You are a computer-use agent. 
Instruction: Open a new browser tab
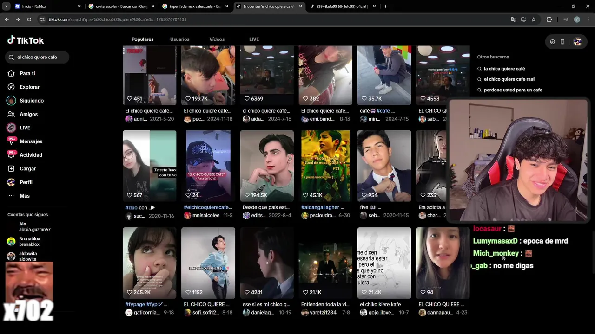click(x=385, y=6)
